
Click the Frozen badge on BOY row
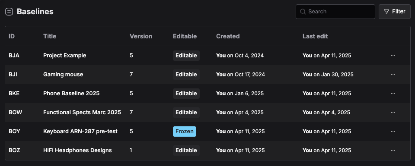[185, 132]
